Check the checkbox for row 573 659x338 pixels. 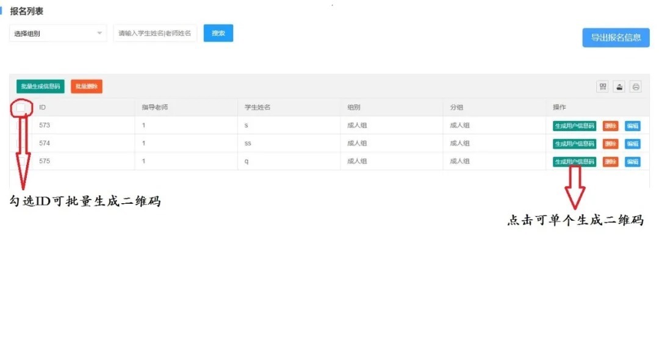(x=21, y=125)
